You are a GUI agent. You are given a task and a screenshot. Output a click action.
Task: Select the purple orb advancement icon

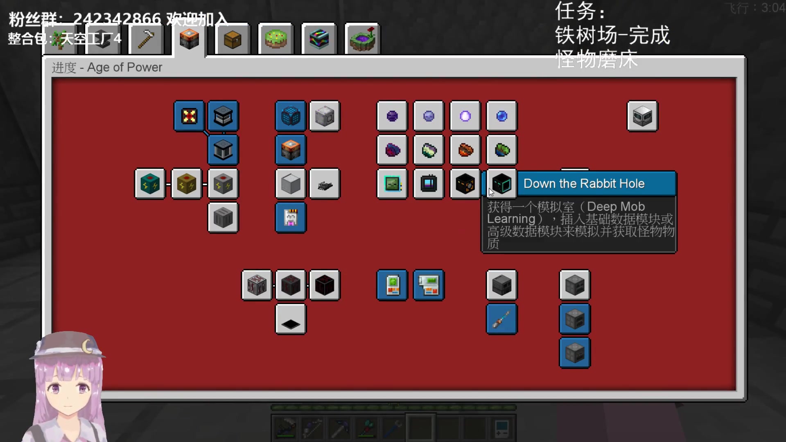tap(393, 115)
